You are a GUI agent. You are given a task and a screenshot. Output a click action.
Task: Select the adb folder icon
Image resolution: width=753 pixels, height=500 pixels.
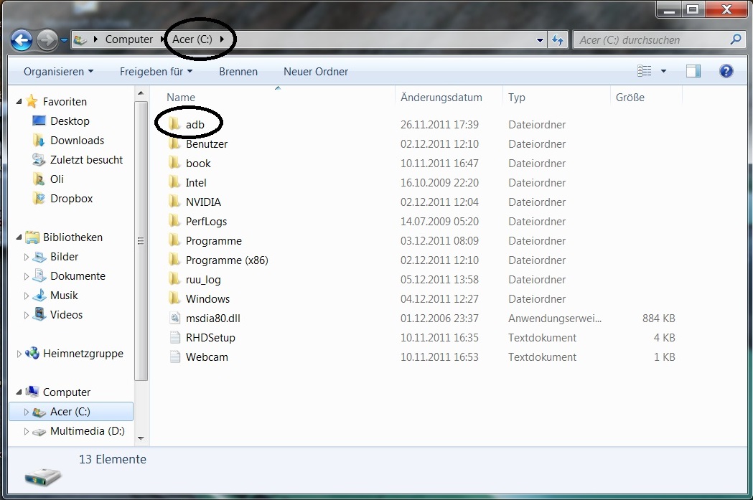(174, 124)
